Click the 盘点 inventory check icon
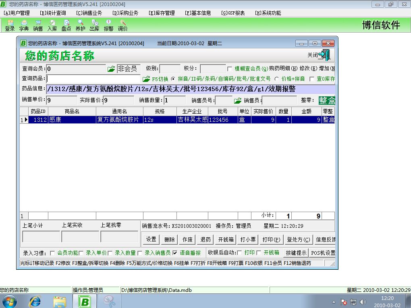Viewport: 411px width, 308px height. (x=66, y=25)
